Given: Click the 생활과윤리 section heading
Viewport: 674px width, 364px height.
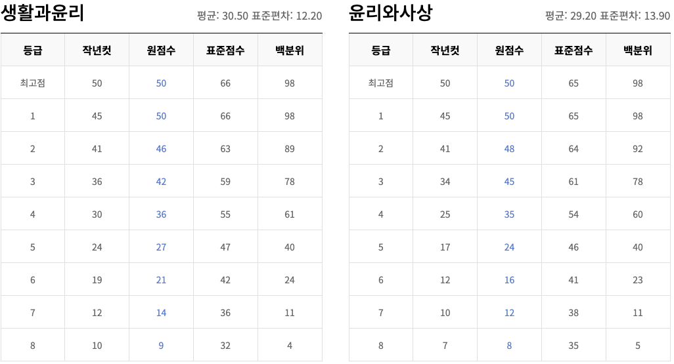Looking at the screenshot, I should click(x=43, y=14).
